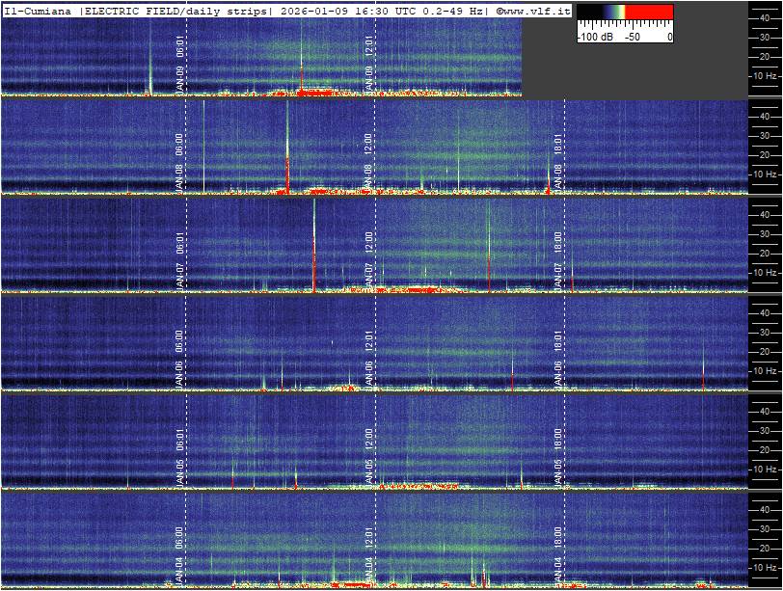Select the JAN.07 12:00 time marker
This screenshot has height=591, width=783.
pos(369,260)
